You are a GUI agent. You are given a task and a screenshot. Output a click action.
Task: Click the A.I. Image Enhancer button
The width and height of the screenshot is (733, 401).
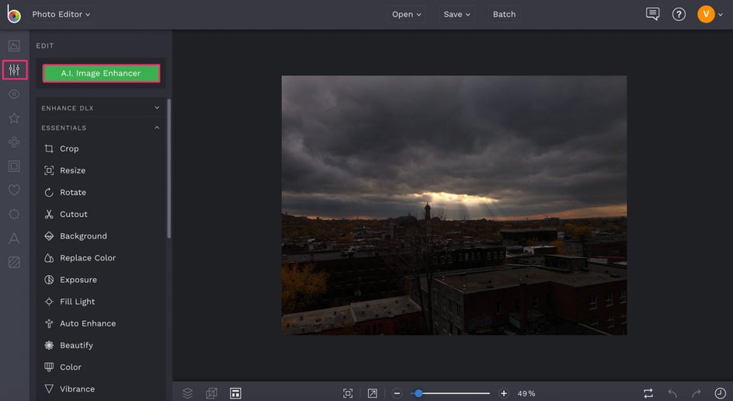coord(101,74)
